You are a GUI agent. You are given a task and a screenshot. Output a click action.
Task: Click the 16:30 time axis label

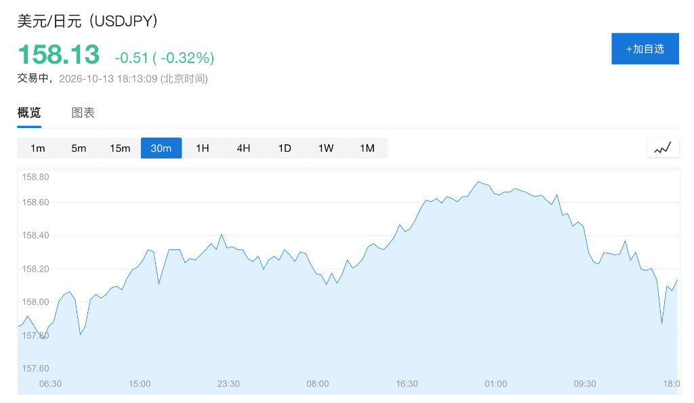click(x=407, y=383)
